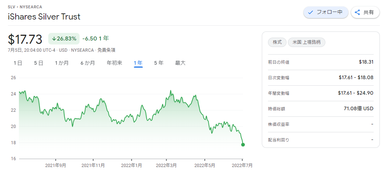This screenshot has height=171, width=386.
Task: Select the 年初来 time range tab
Action: (x=114, y=63)
